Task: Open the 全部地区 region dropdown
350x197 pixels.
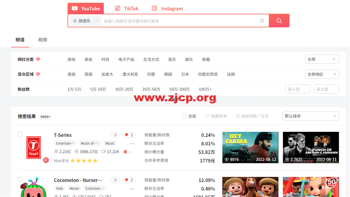Action: [322, 74]
